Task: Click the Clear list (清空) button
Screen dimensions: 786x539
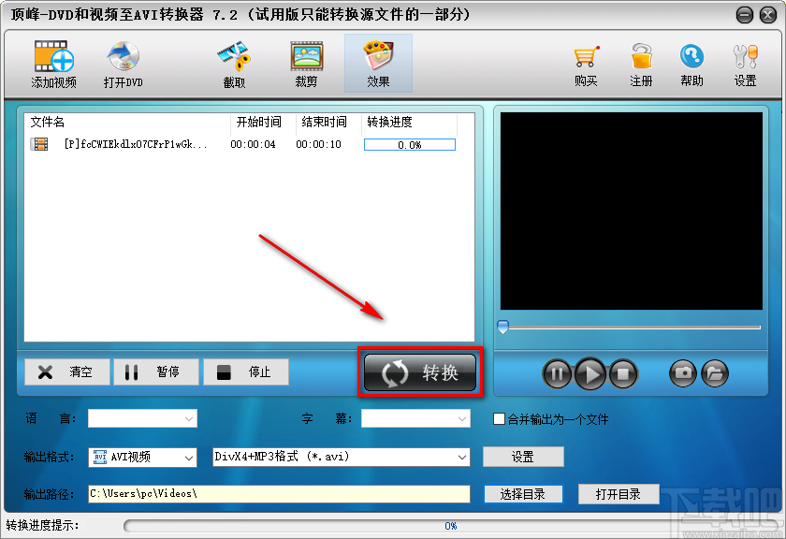Action: (x=66, y=372)
